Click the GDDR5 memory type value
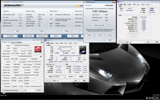Screen dimensions: 160x100 click(x=16, y=70)
